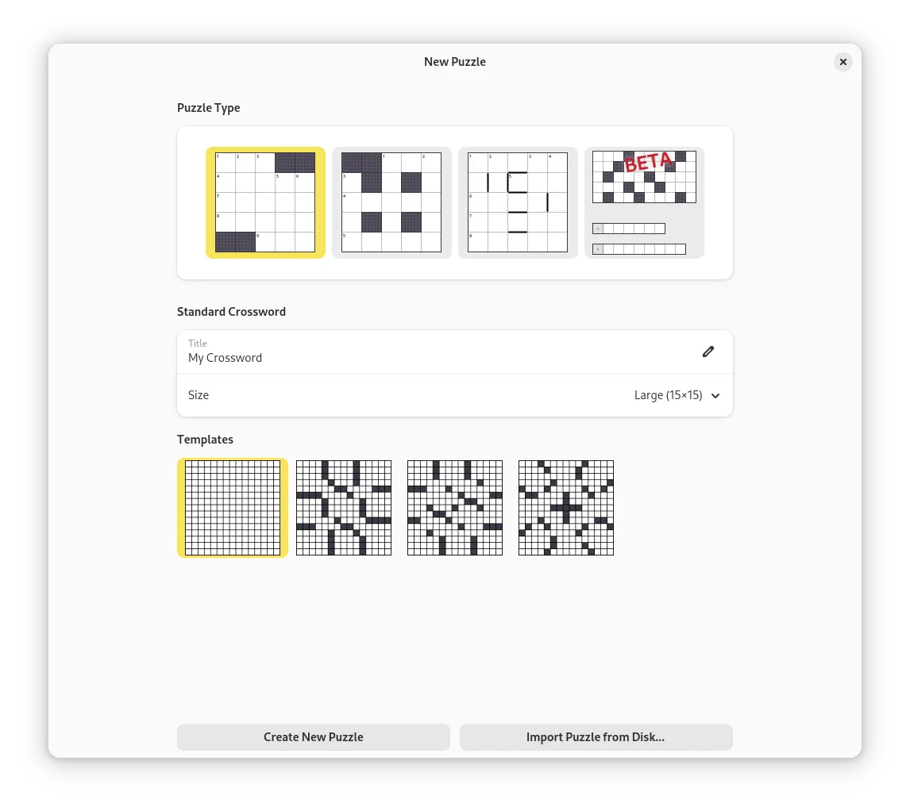Select the blank grid template
910x811 pixels.
click(232, 507)
